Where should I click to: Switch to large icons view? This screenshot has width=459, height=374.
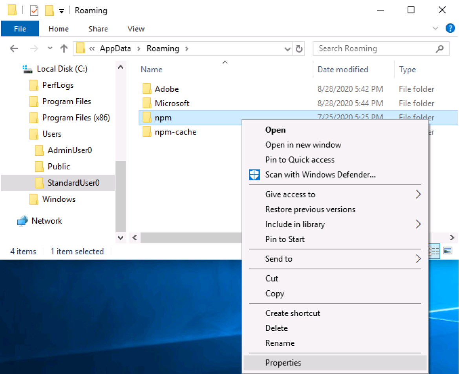pos(448,251)
